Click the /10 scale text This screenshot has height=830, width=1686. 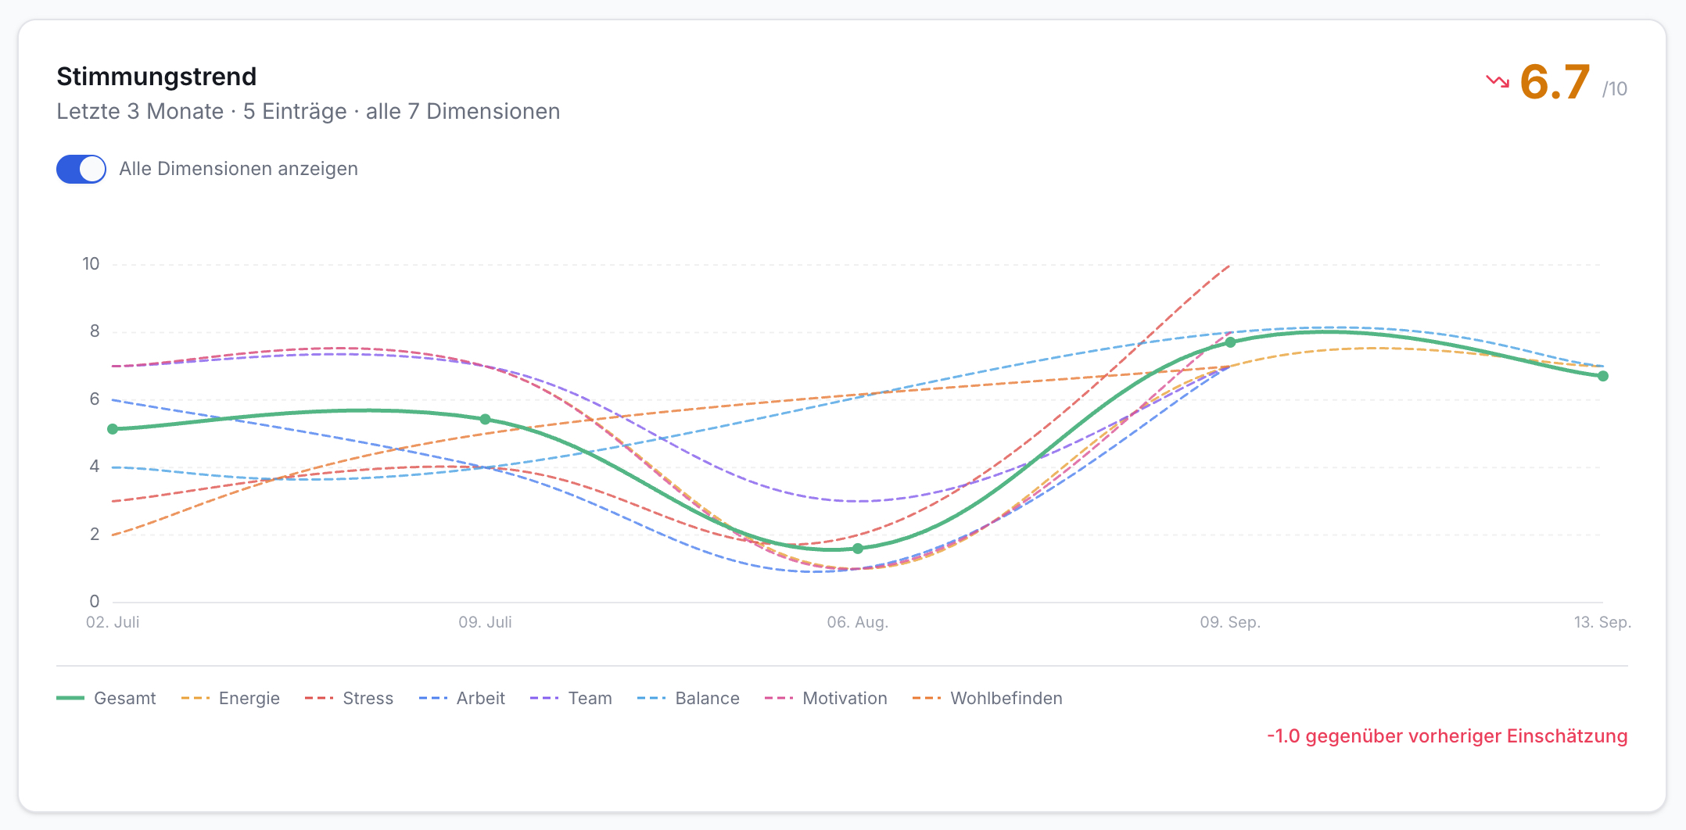click(1615, 89)
